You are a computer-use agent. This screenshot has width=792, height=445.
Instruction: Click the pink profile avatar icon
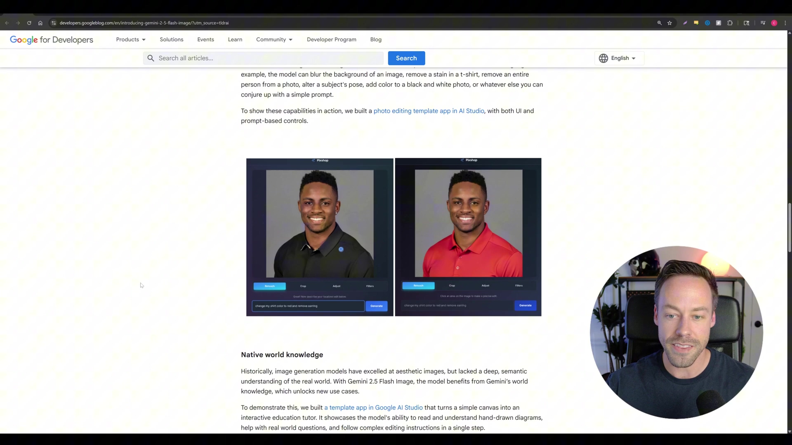[x=774, y=23]
